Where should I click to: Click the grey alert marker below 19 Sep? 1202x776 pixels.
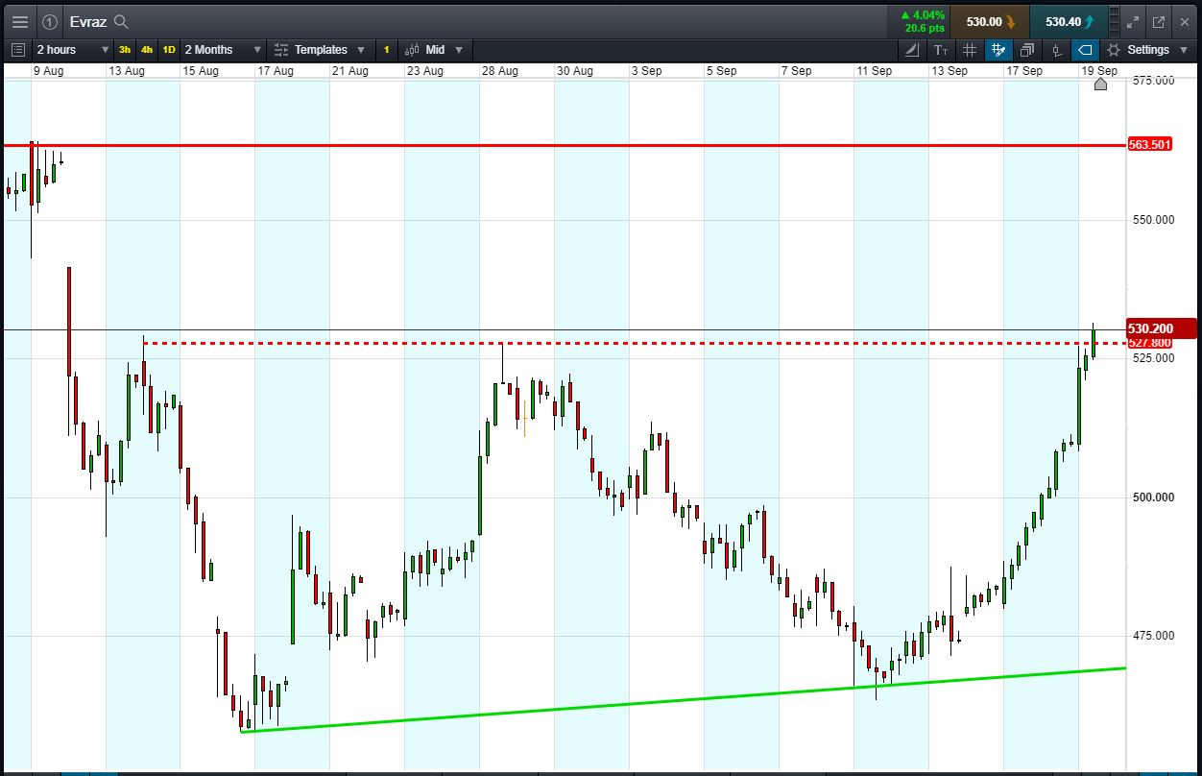(1100, 84)
